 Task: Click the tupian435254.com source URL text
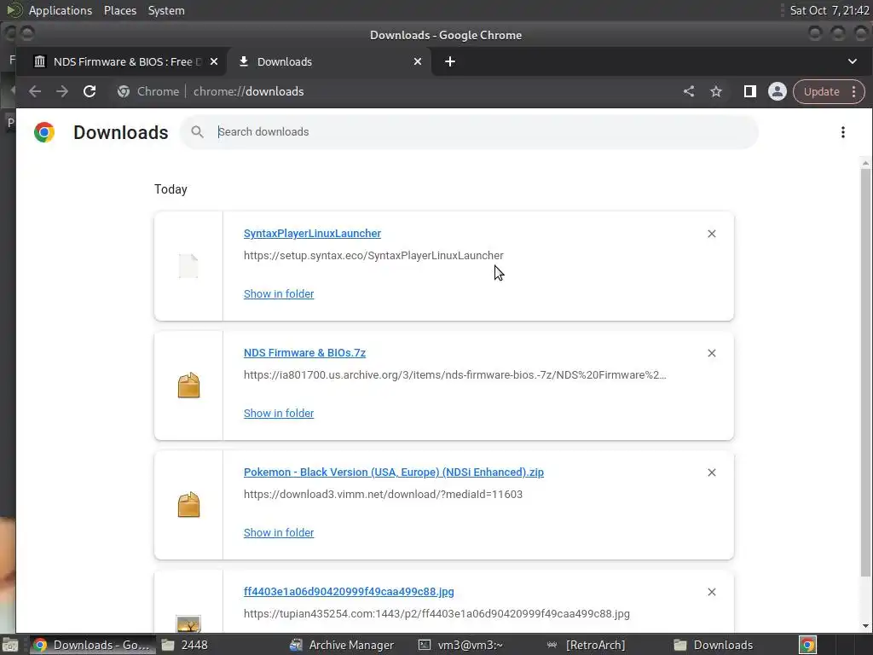436,614
